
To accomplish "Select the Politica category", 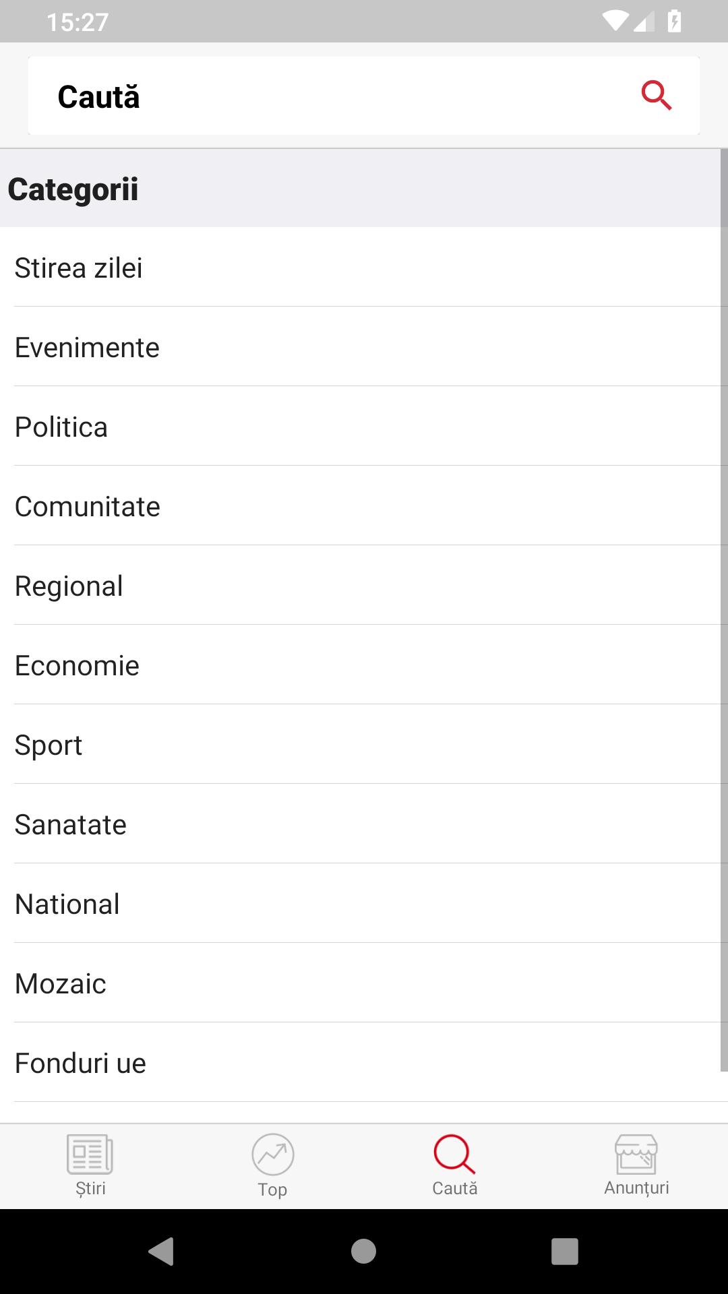I will (x=364, y=426).
